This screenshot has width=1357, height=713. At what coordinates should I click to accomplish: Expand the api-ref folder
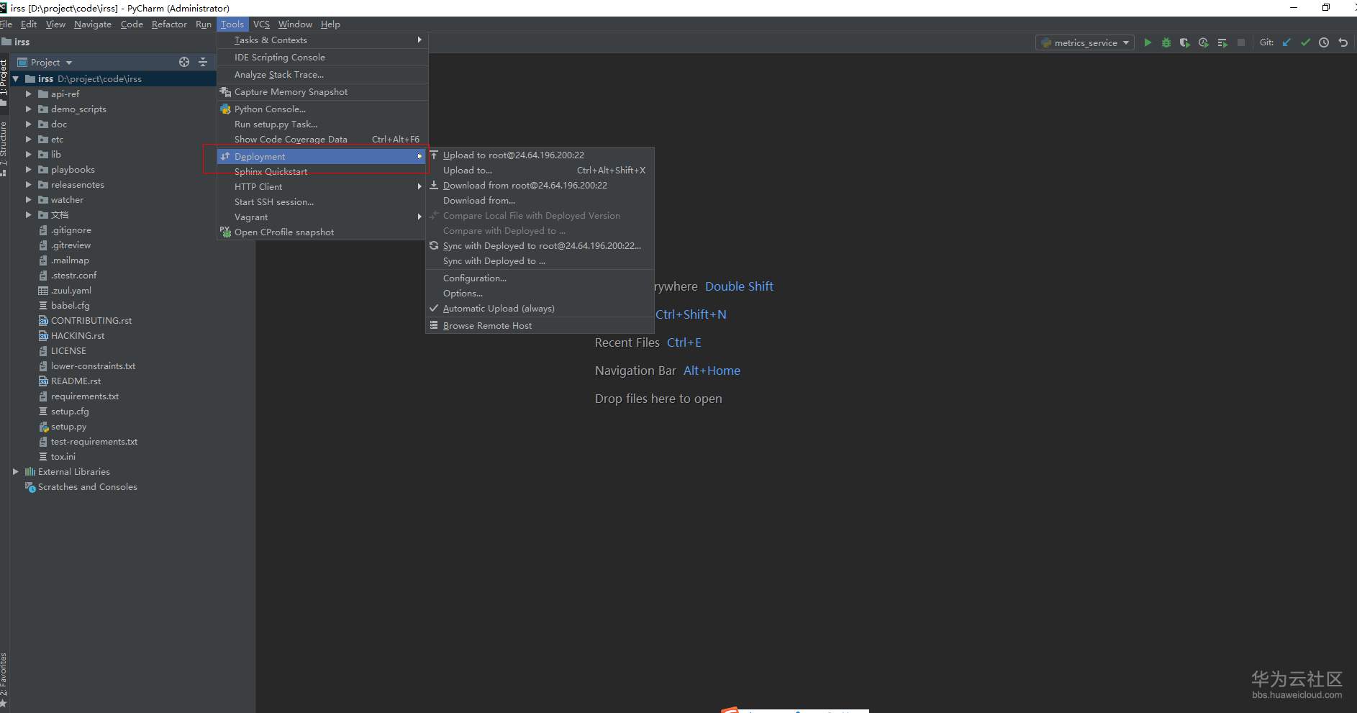tap(29, 94)
